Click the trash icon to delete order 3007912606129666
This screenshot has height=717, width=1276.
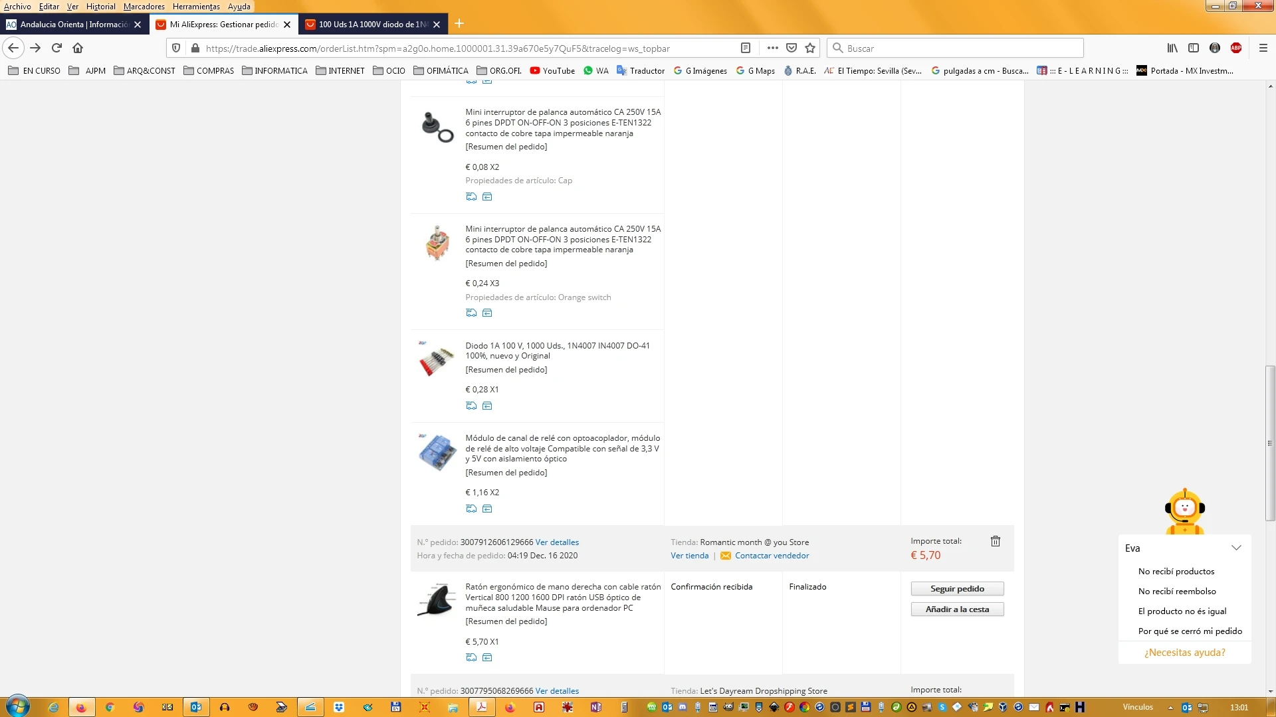click(995, 541)
